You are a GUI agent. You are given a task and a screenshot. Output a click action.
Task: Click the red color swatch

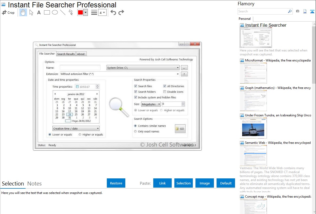[80, 12]
